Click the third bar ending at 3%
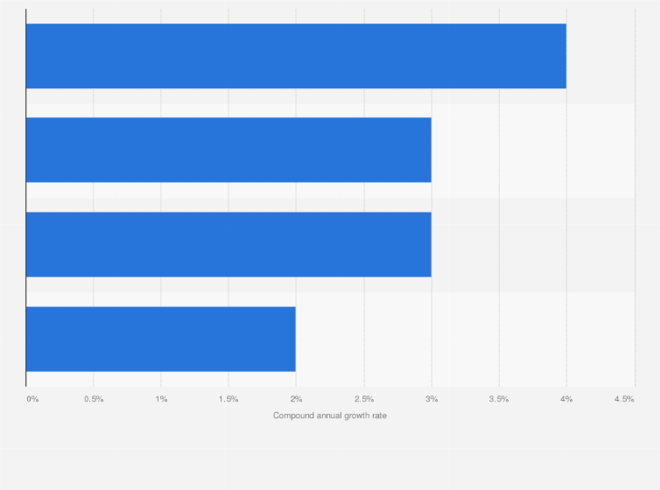 coord(228,244)
